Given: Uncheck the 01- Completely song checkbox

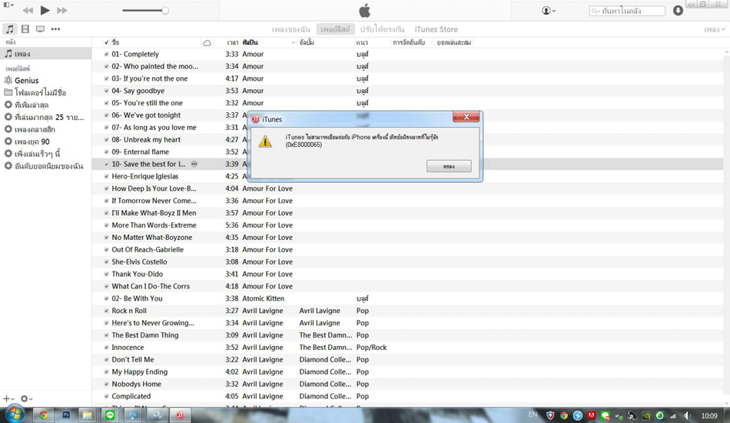Looking at the screenshot, I should [106, 54].
